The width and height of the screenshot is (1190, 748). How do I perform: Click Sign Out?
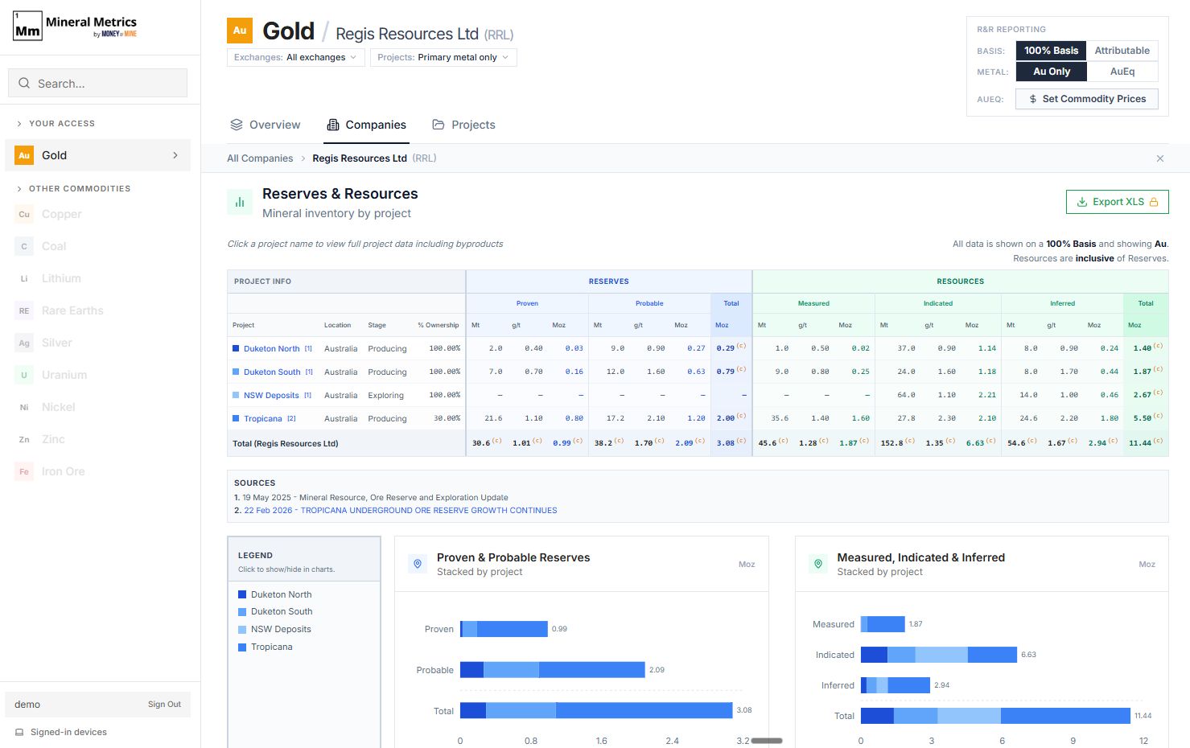pyautogui.click(x=164, y=705)
